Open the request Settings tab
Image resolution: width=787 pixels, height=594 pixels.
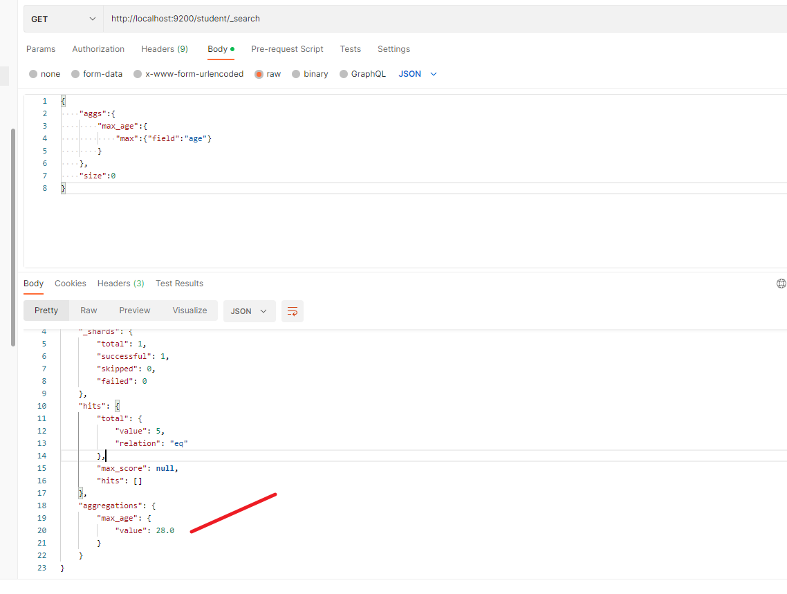(x=393, y=49)
